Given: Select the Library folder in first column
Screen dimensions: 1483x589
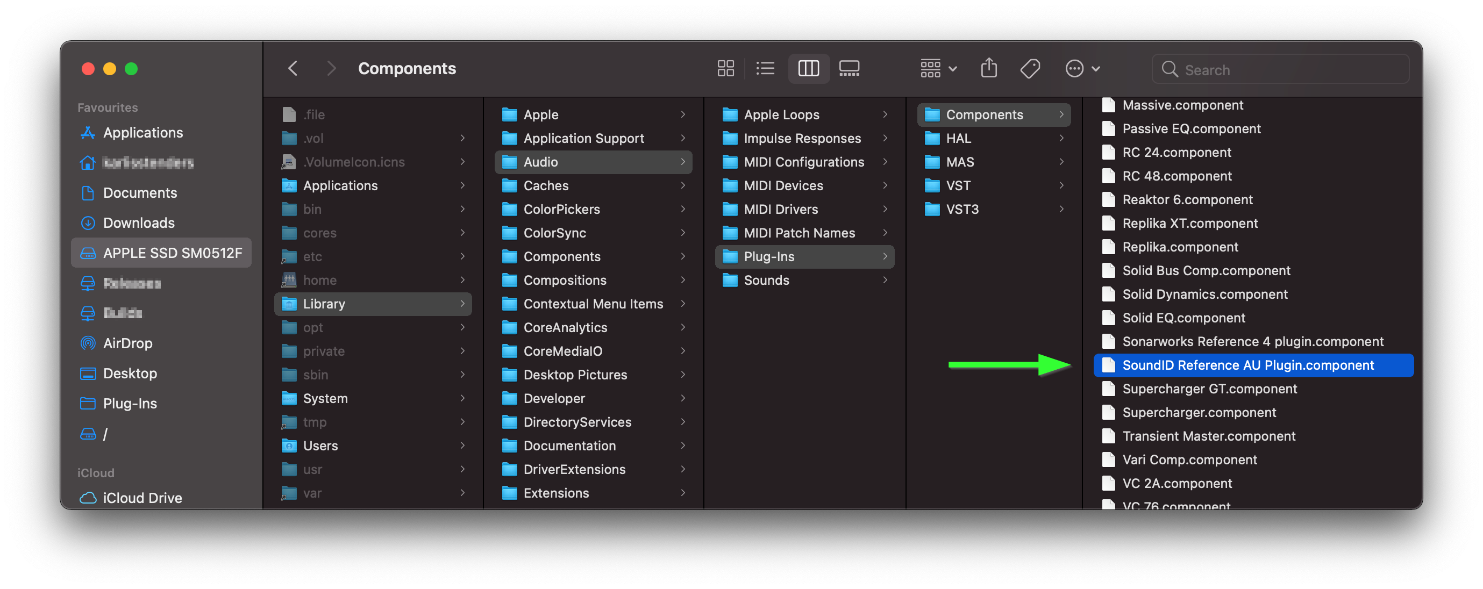Looking at the screenshot, I should 373,304.
